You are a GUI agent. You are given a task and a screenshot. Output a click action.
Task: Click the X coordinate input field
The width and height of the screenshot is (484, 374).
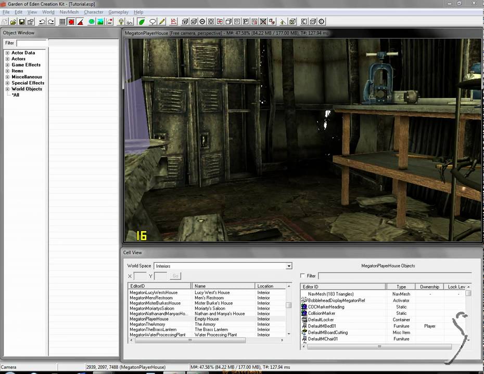click(x=140, y=276)
